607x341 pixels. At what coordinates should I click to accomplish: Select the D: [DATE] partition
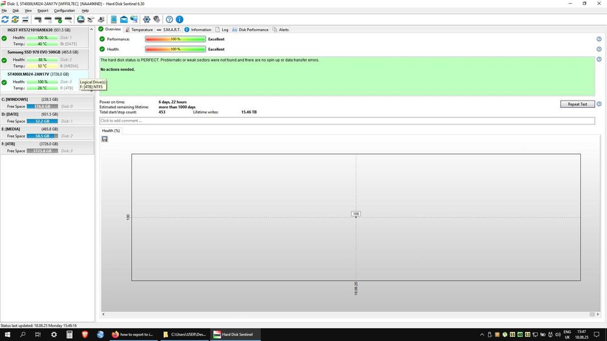[x=47, y=118]
